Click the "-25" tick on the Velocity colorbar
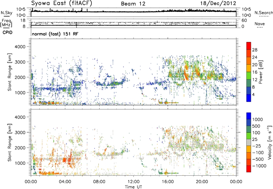The width and height of the screenshot is (273, 189). click(x=257, y=146)
